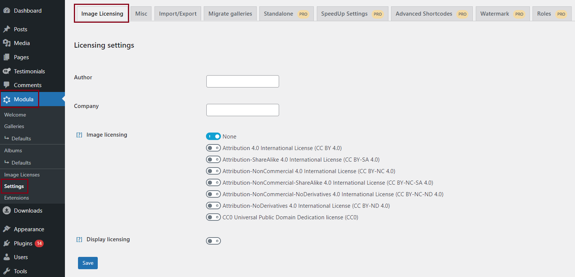575x277 pixels.
Task: Click the Media sidebar icon
Action: (7, 43)
